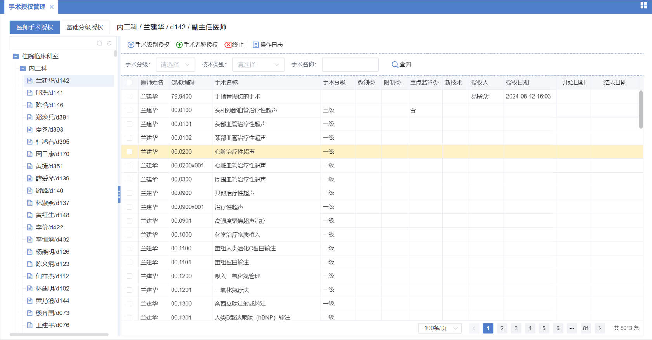Tick the checkbox for code 00.0101
This screenshot has height=340, width=652.
[130, 124]
